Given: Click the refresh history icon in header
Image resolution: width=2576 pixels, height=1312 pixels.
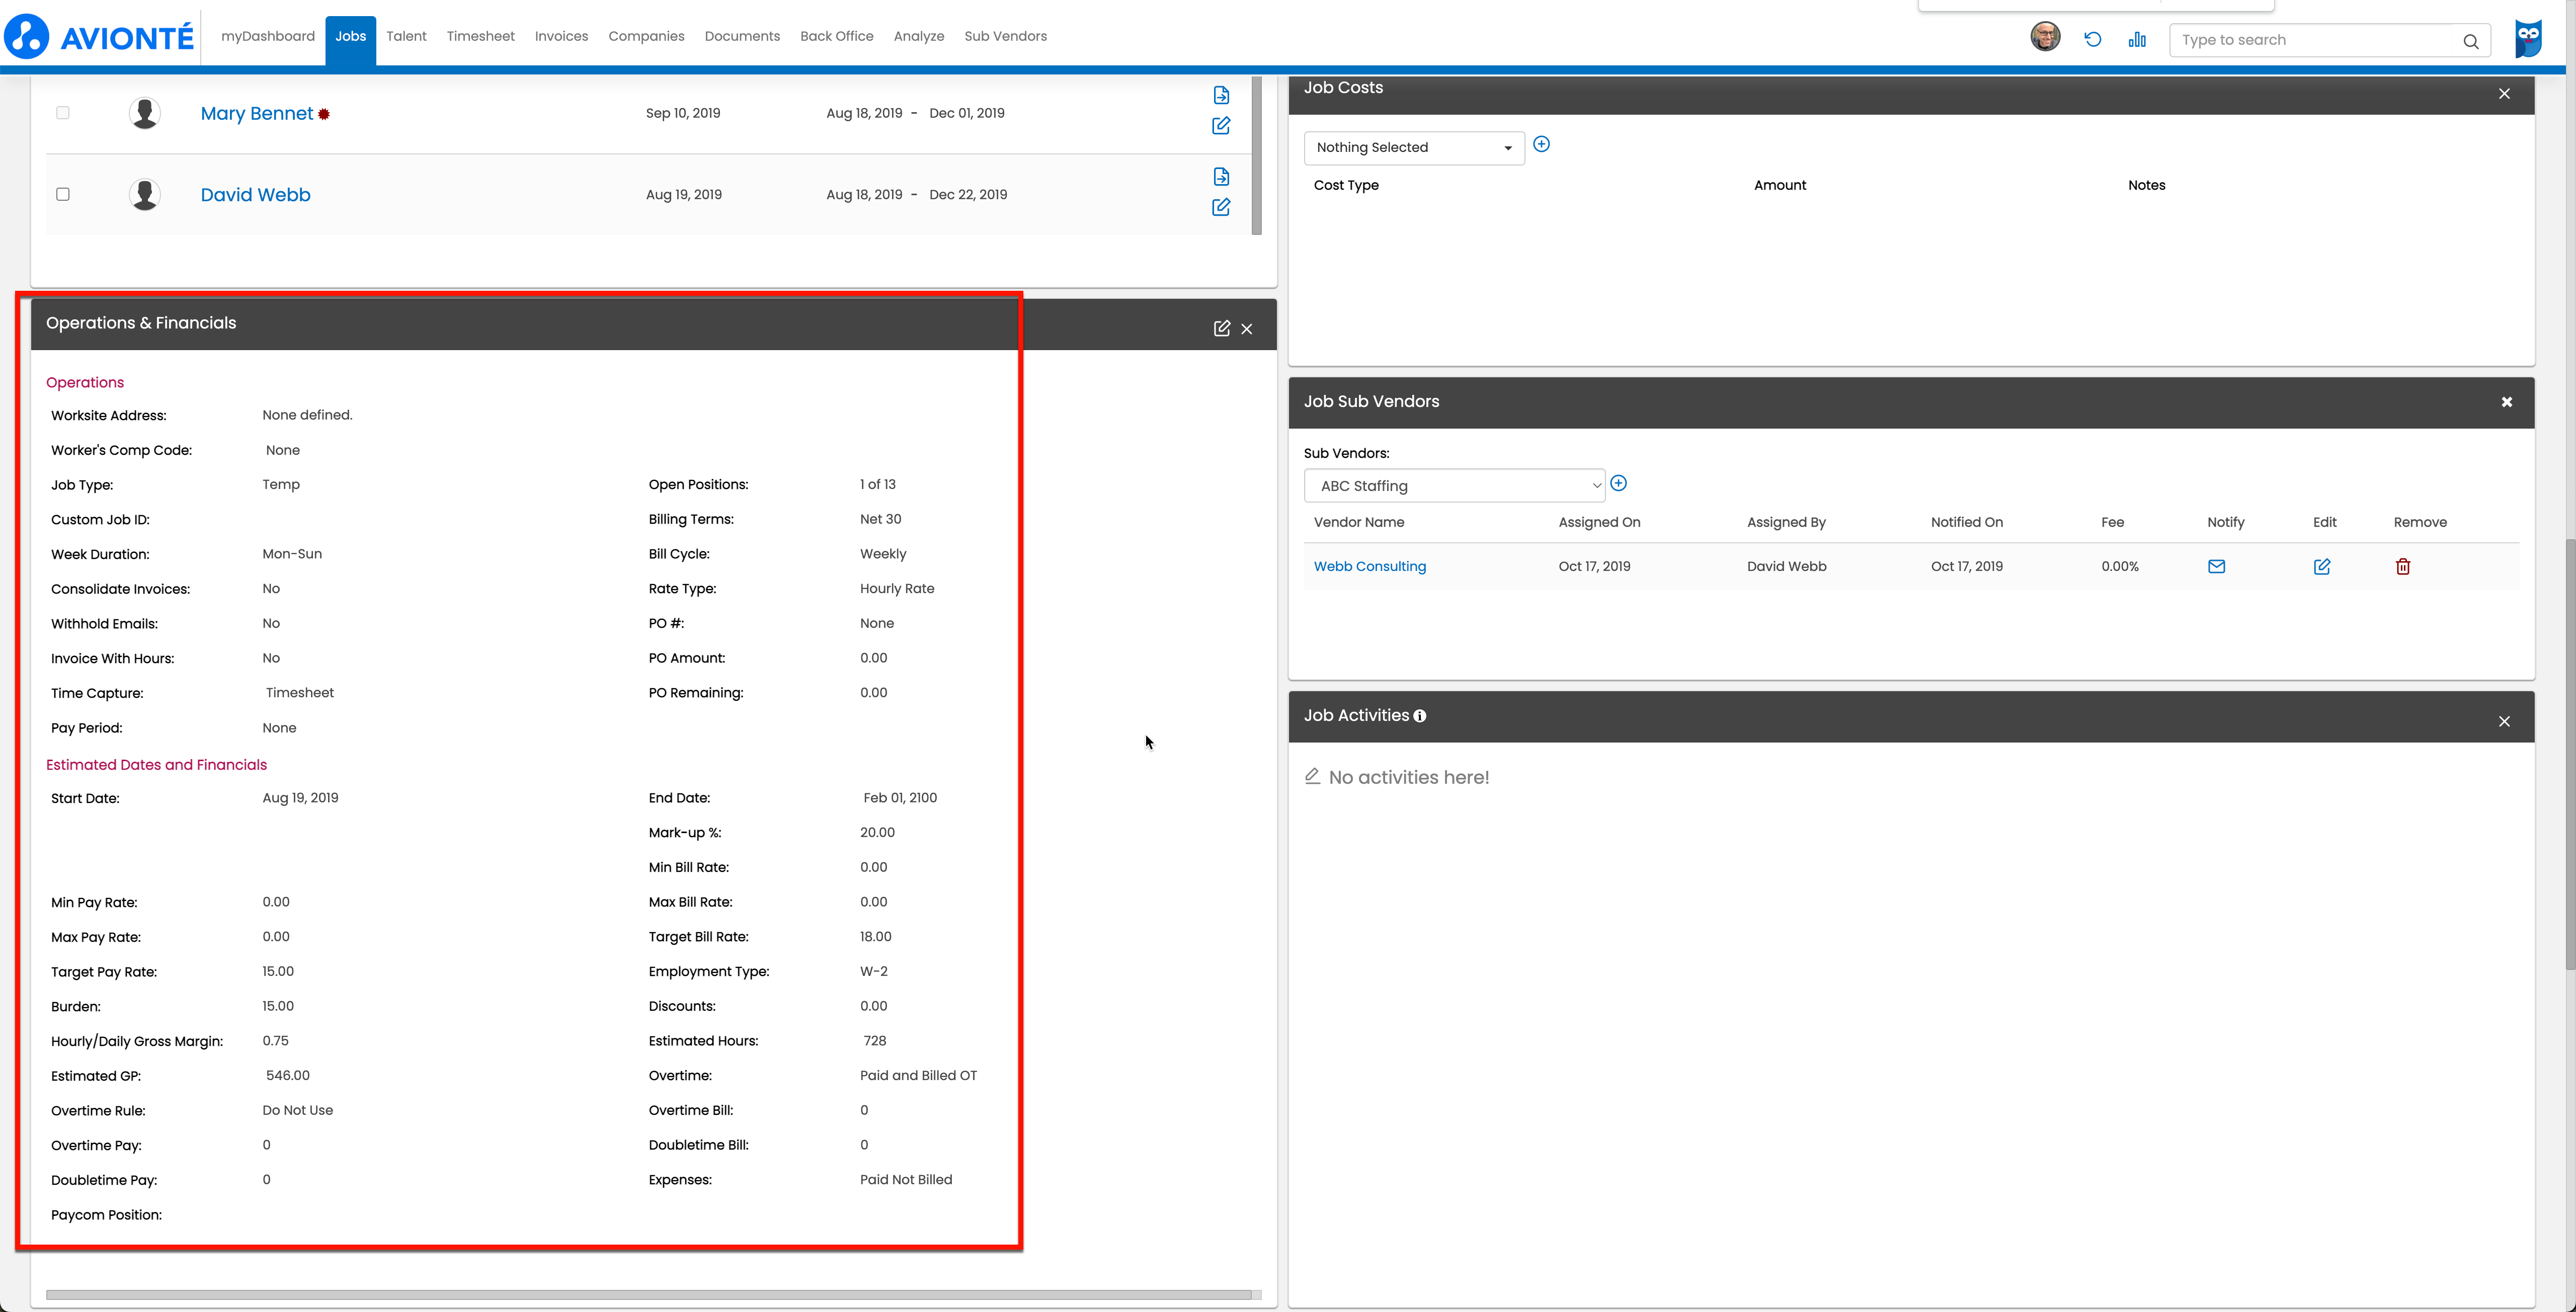Looking at the screenshot, I should coord(2093,40).
